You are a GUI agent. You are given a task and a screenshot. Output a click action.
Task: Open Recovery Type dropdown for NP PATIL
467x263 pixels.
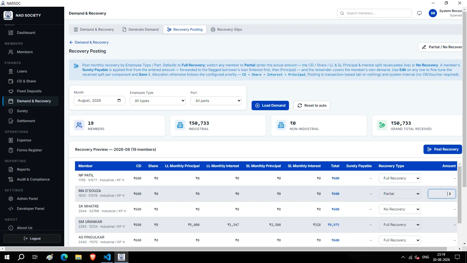pos(400,178)
